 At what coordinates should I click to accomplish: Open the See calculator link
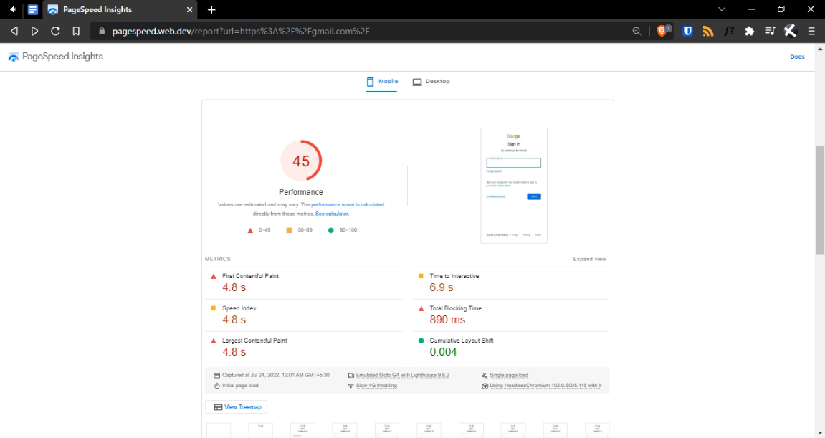click(x=332, y=214)
